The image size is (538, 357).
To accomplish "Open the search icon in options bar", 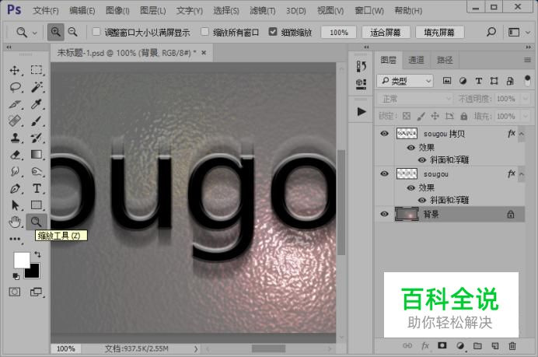I will (491, 32).
